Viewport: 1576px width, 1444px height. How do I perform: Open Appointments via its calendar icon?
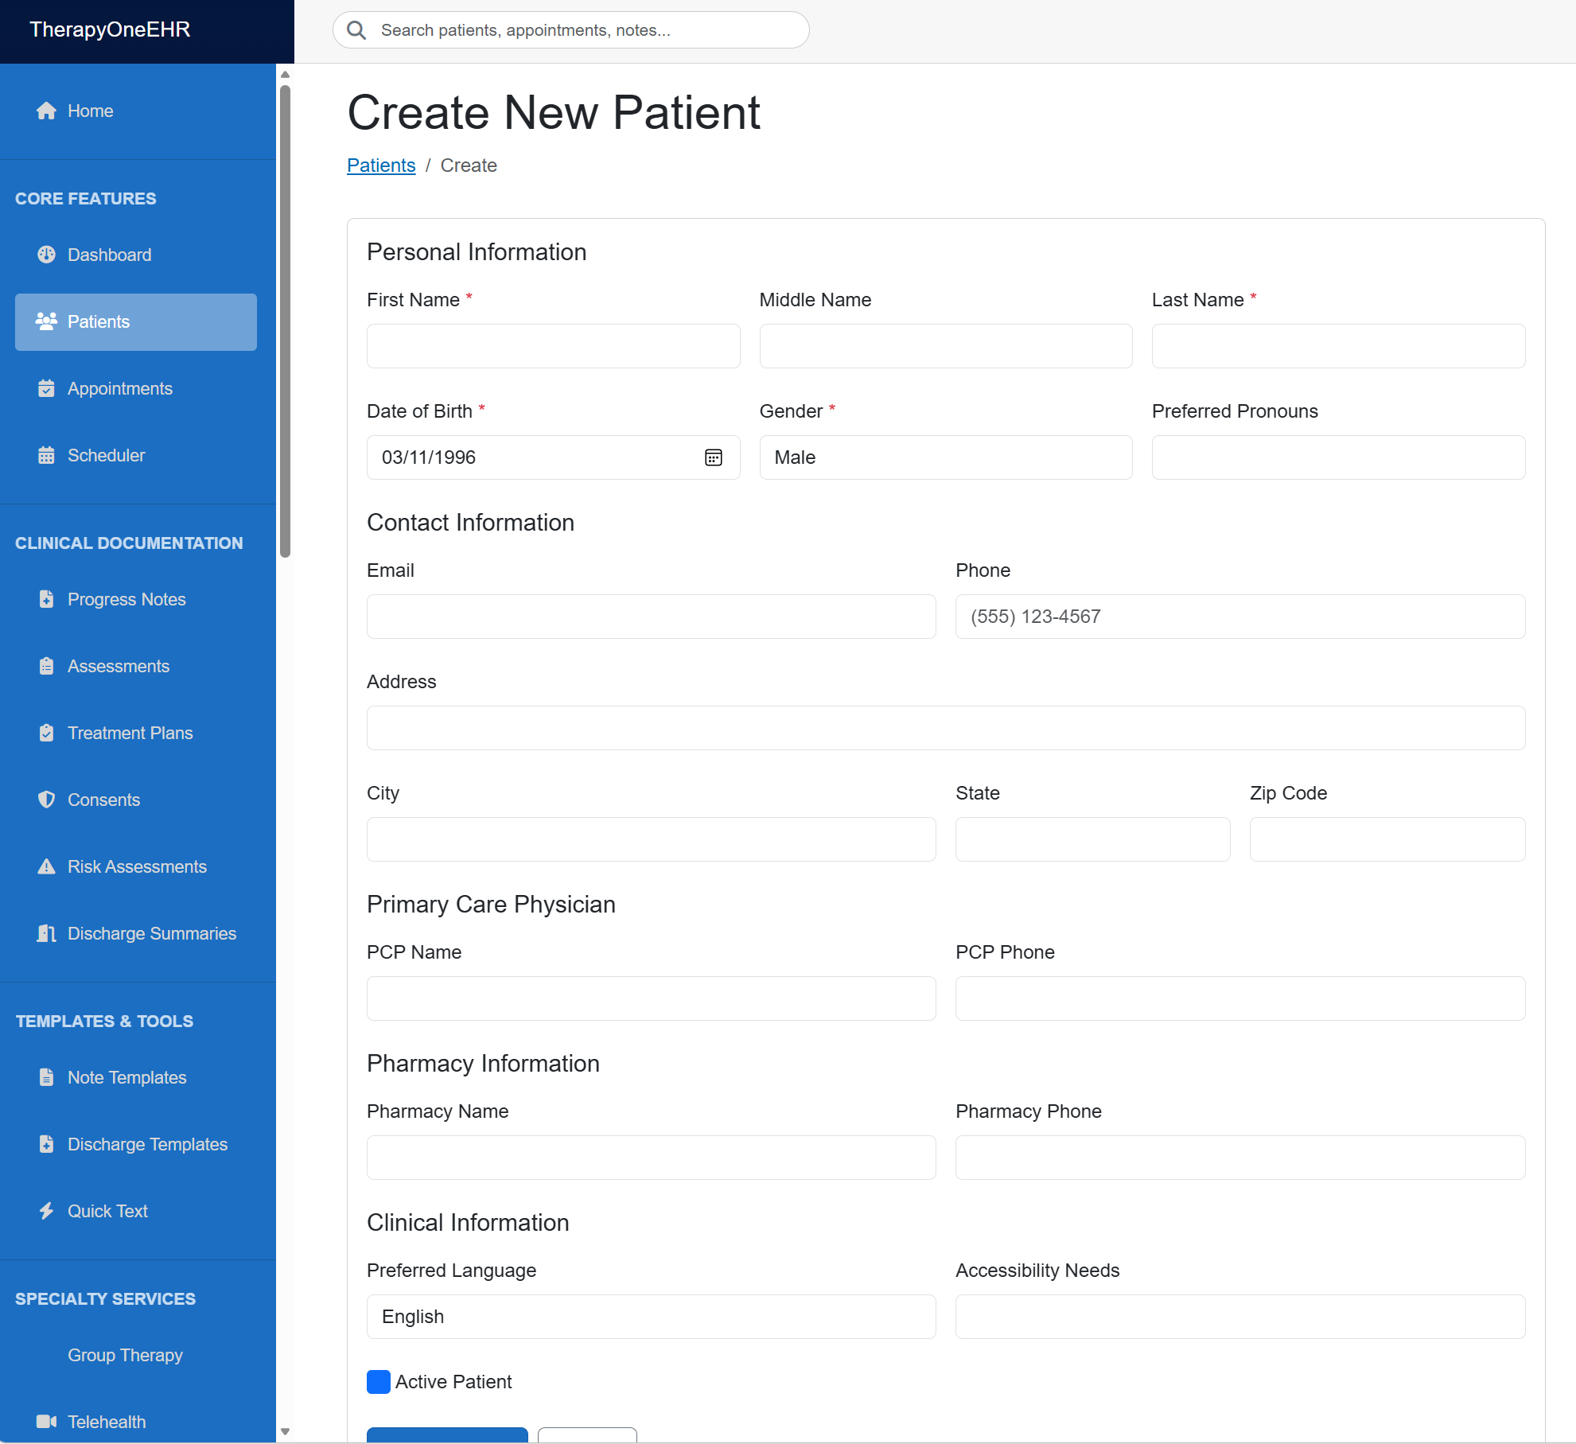coord(47,388)
